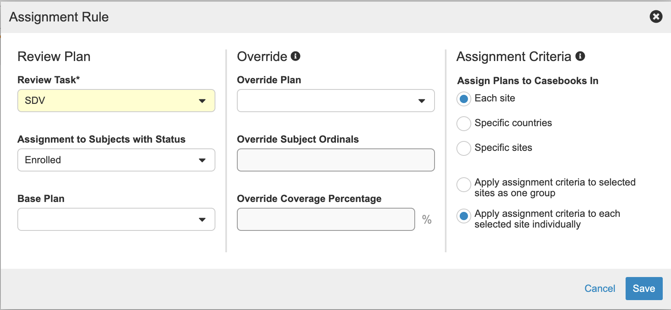Select the Specific sites radio button
This screenshot has height=310, width=671.
click(464, 148)
